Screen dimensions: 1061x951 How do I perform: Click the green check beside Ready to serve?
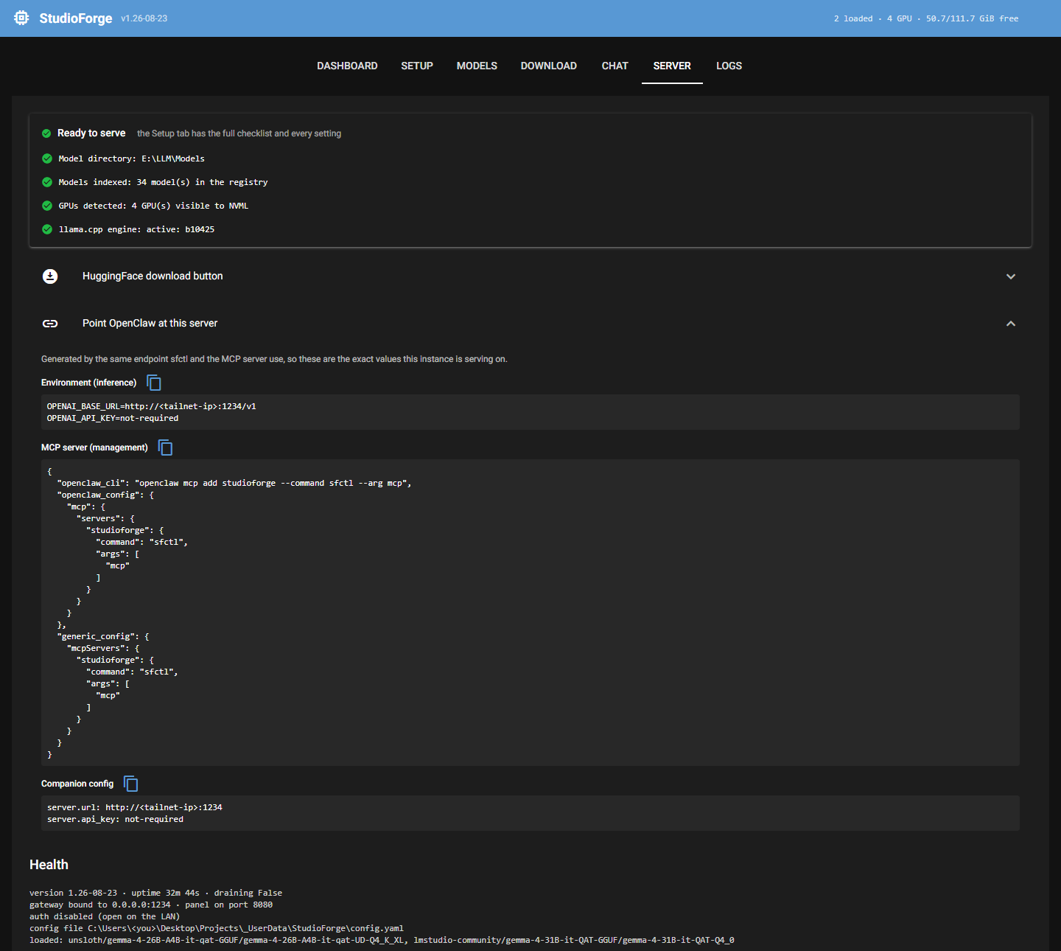(46, 133)
